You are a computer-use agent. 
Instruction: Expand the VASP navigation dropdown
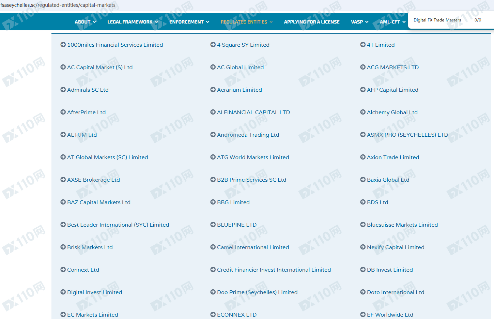(x=359, y=22)
